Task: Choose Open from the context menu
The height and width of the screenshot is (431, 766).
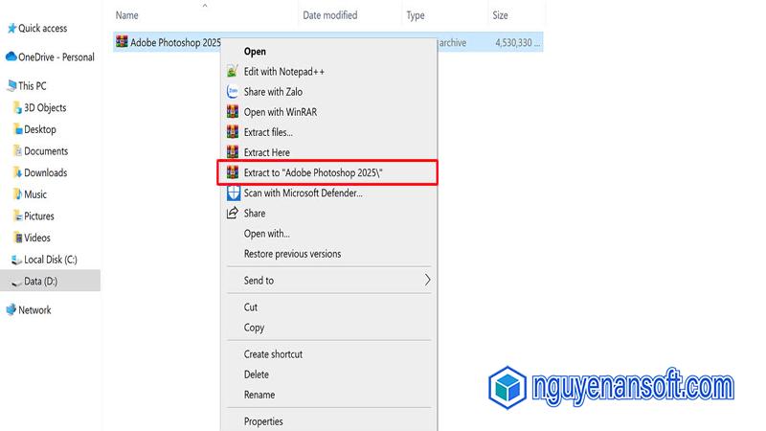Action: (x=329, y=52)
